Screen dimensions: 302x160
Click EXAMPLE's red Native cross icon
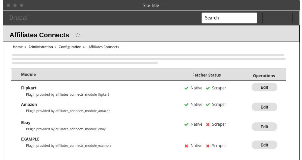point(186,146)
